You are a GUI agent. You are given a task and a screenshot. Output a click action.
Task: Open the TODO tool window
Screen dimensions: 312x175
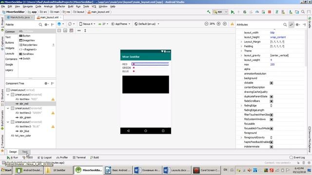pyautogui.click(x=28, y=157)
